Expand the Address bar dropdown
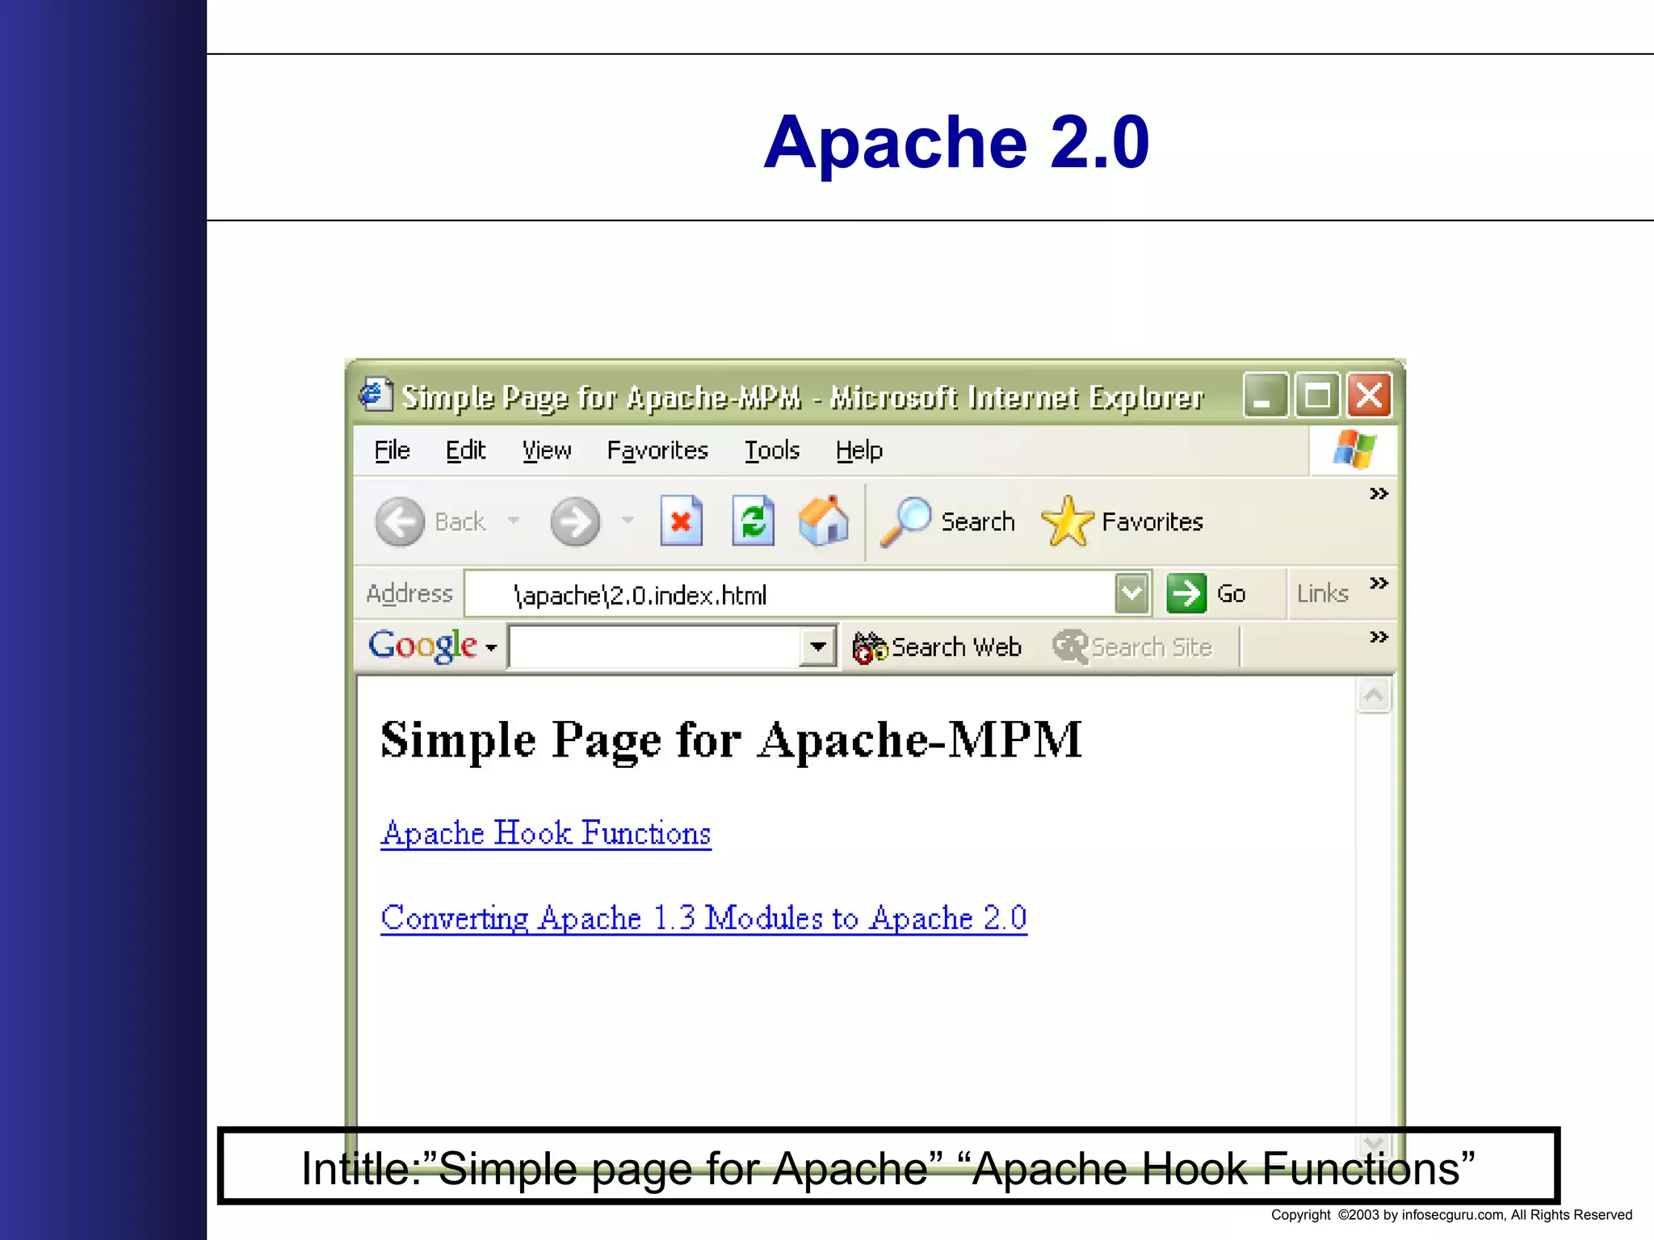Viewport: 1654px width, 1240px height. click(x=1132, y=593)
